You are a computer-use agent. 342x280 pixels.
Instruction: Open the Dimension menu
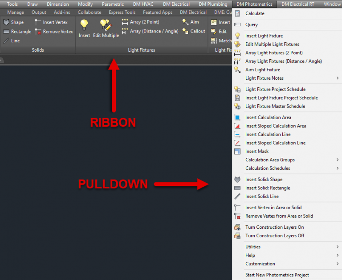(58, 4)
